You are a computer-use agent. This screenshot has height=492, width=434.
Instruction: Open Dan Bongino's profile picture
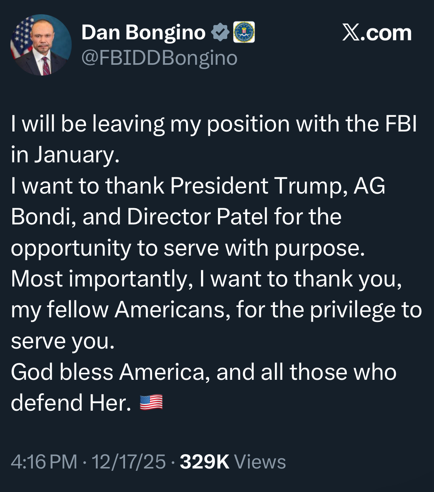click(41, 45)
